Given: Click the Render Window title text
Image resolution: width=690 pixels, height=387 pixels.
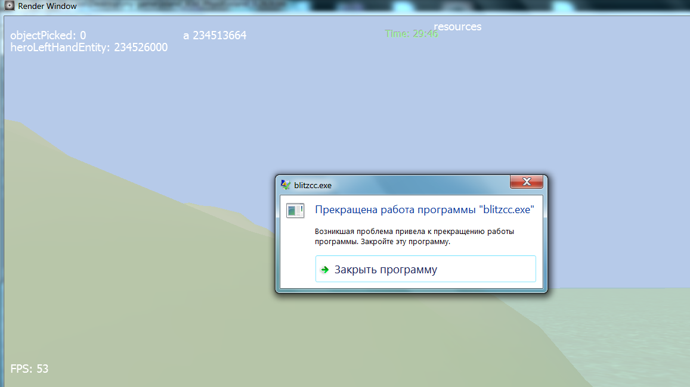Looking at the screenshot, I should coord(47,6).
